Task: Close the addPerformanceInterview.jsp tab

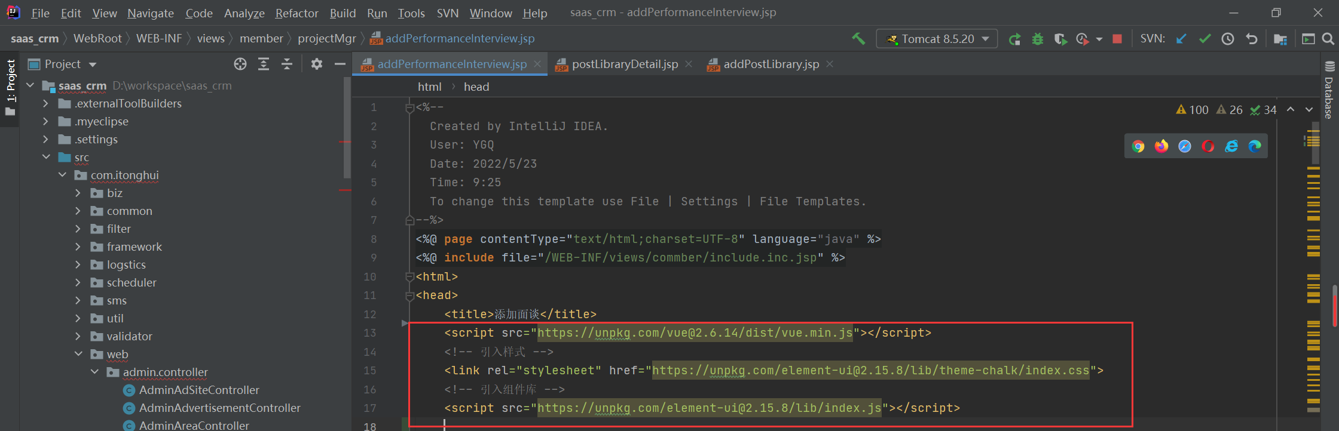Action: pyautogui.click(x=537, y=64)
